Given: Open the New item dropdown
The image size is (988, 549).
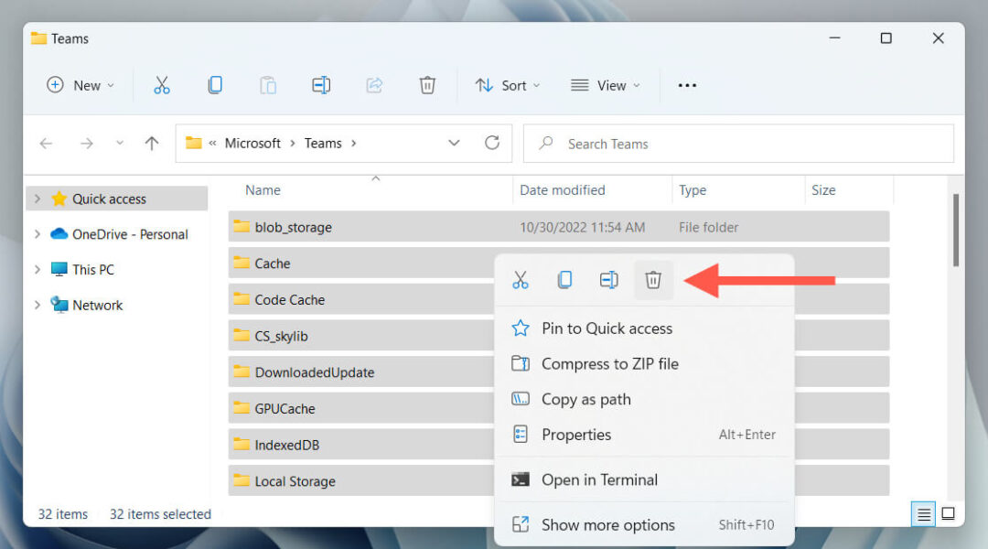Looking at the screenshot, I should click(81, 84).
